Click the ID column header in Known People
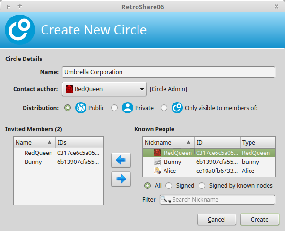This screenshot has height=231, width=285. (217, 142)
